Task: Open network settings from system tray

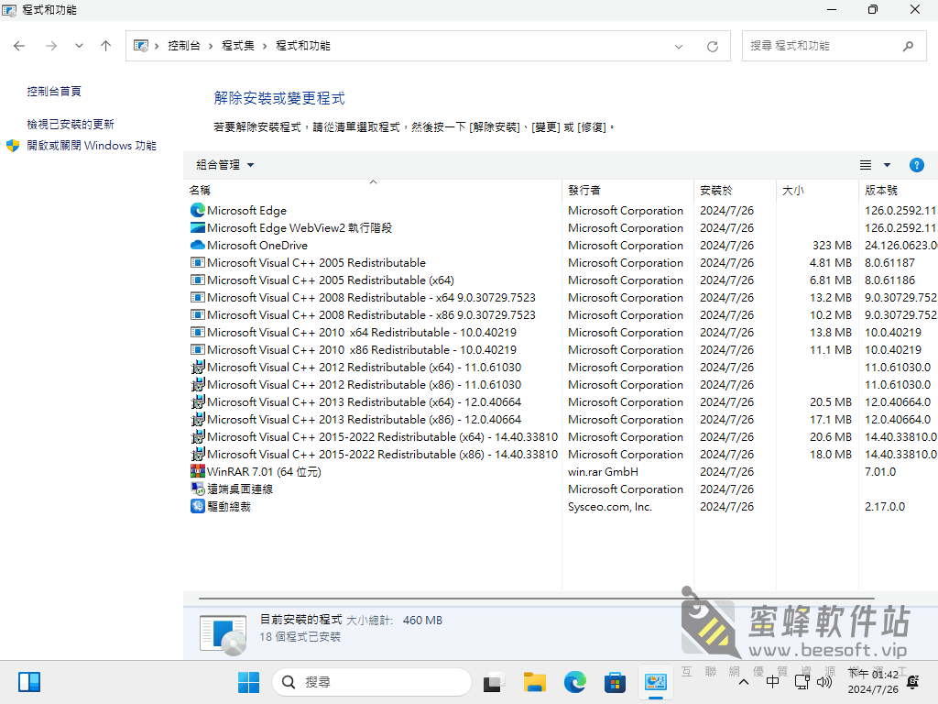Action: pyautogui.click(x=802, y=682)
